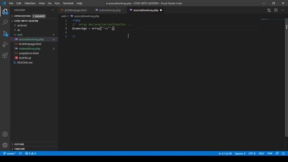Change language mode via PHP indicator
This screenshot has width=288, height=162.
(x=270, y=153)
